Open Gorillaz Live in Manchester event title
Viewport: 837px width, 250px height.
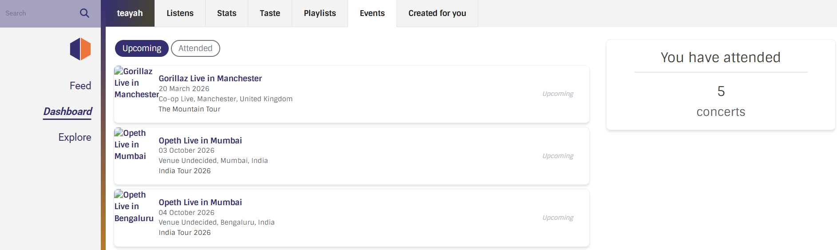click(x=210, y=79)
